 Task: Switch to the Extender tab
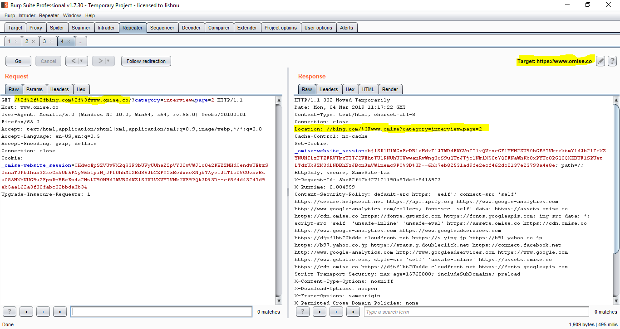click(x=247, y=28)
